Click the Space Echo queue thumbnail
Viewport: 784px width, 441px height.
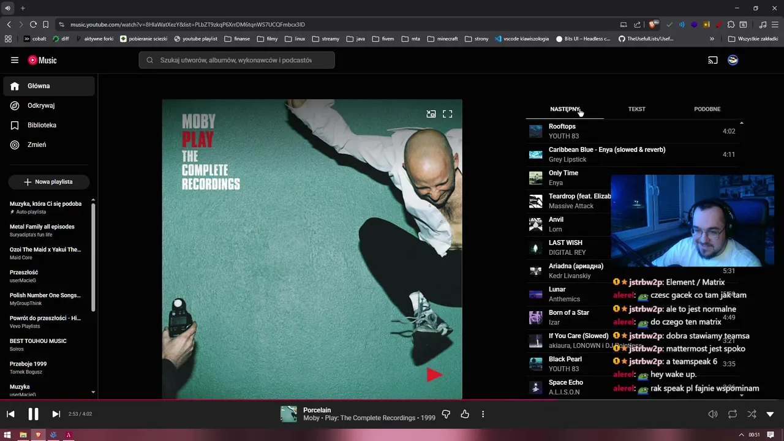pyautogui.click(x=536, y=387)
